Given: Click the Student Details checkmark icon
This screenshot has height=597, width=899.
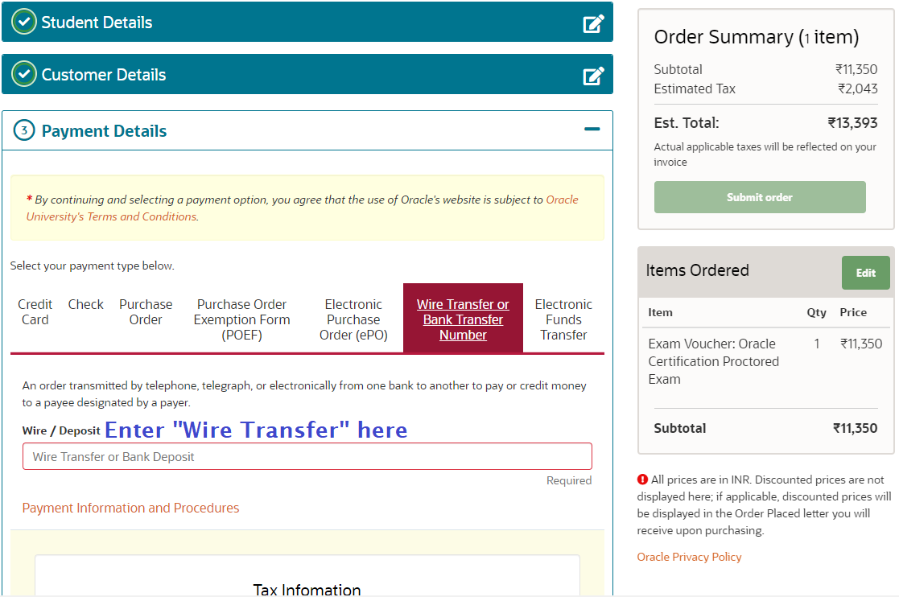Looking at the screenshot, I should click(24, 23).
